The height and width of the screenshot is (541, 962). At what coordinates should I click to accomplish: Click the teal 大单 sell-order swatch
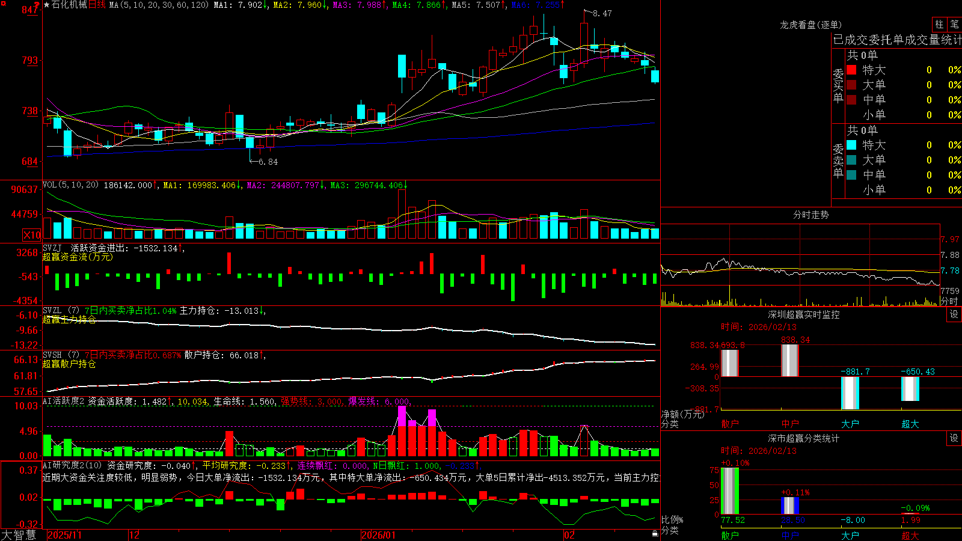coord(851,160)
